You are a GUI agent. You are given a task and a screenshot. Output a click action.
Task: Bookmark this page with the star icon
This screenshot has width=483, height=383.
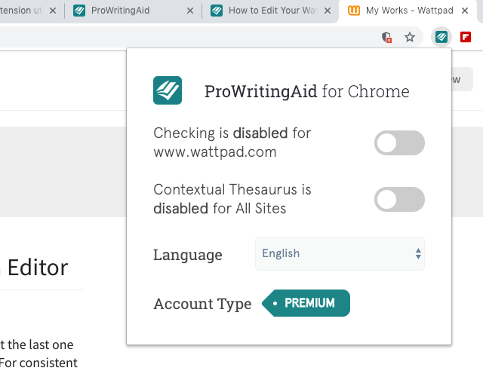point(410,37)
